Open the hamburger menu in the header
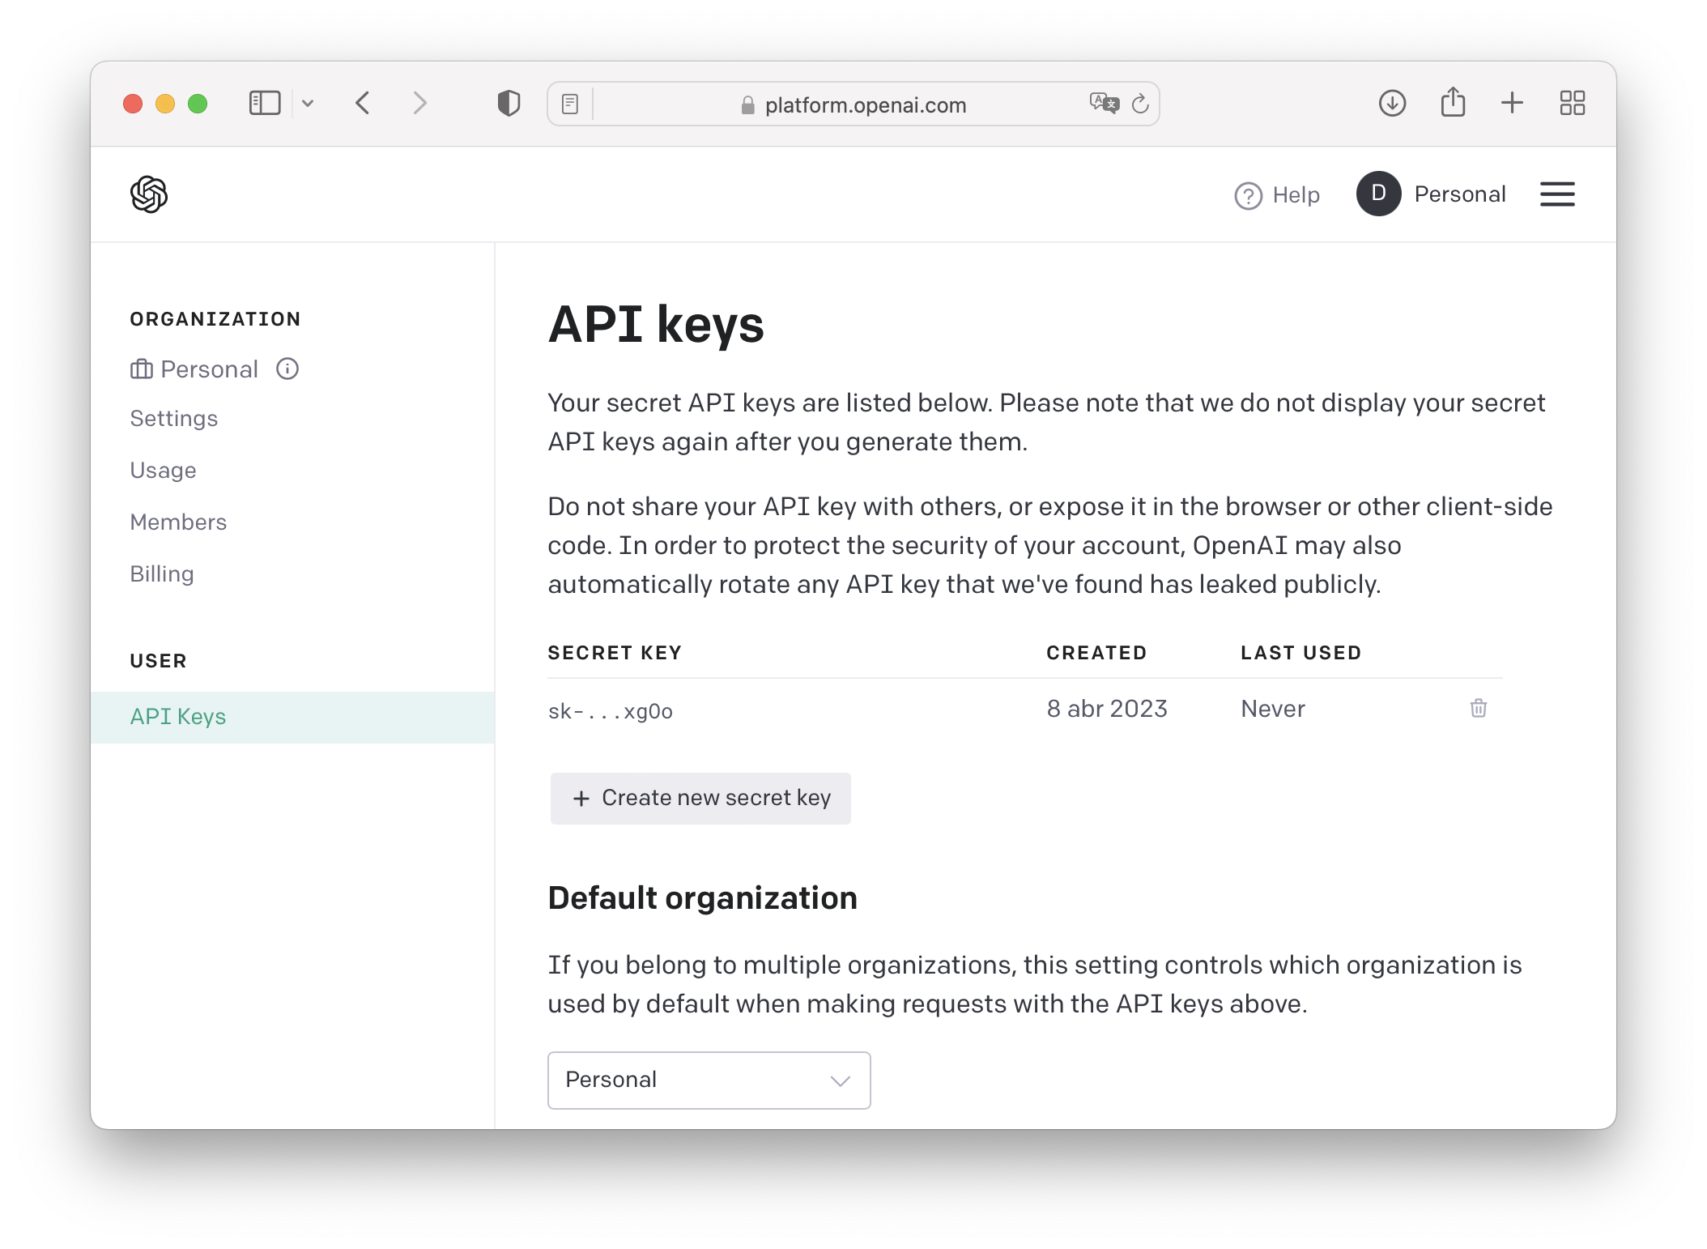Viewport: 1707px width, 1249px height. click(x=1556, y=194)
